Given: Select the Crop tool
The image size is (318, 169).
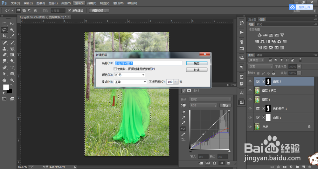Looking at the screenshot, I should click(4, 36).
